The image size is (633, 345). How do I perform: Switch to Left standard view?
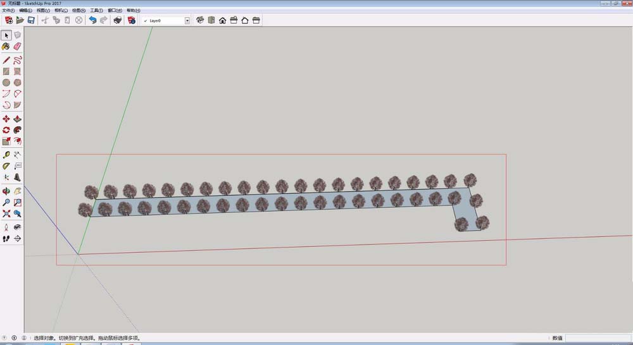coord(256,20)
